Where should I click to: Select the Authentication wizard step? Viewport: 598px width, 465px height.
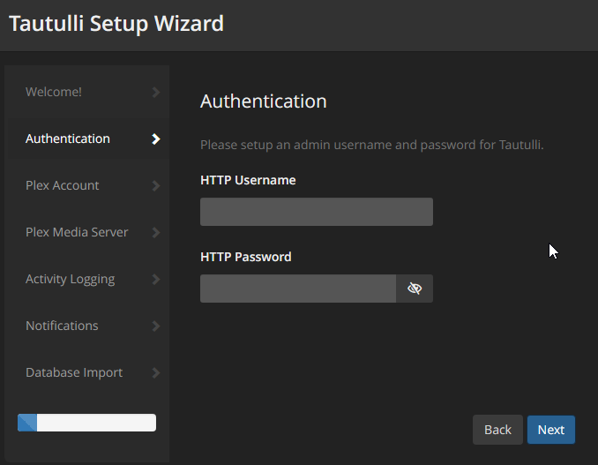click(x=68, y=139)
